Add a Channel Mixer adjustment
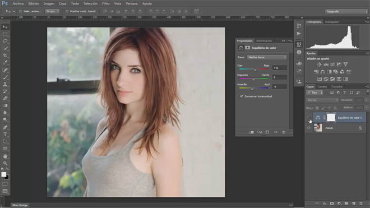The height and width of the screenshot is (208, 370). point(342,72)
